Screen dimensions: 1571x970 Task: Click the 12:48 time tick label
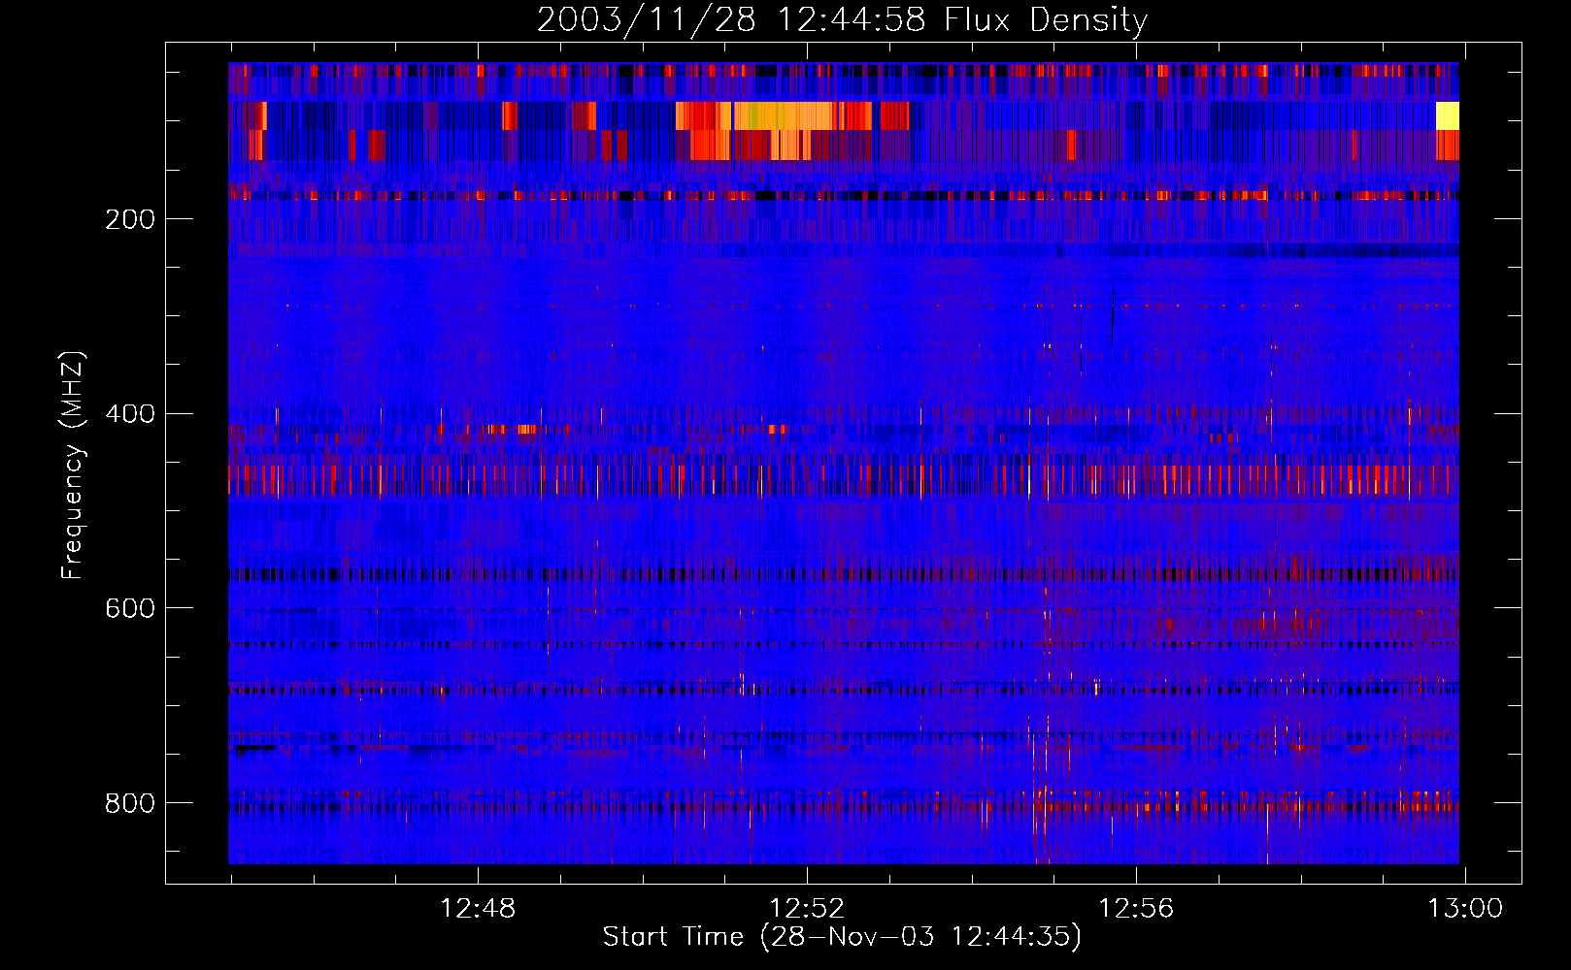click(478, 909)
